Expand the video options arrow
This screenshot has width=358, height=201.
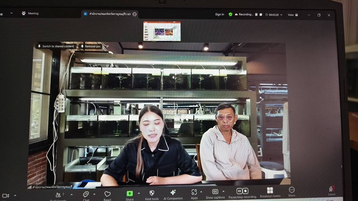[x=15, y=195]
